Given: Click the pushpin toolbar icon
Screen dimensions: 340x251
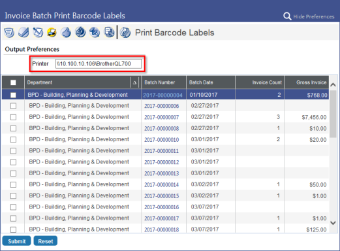Looking at the screenshot, I should (x=95, y=33).
